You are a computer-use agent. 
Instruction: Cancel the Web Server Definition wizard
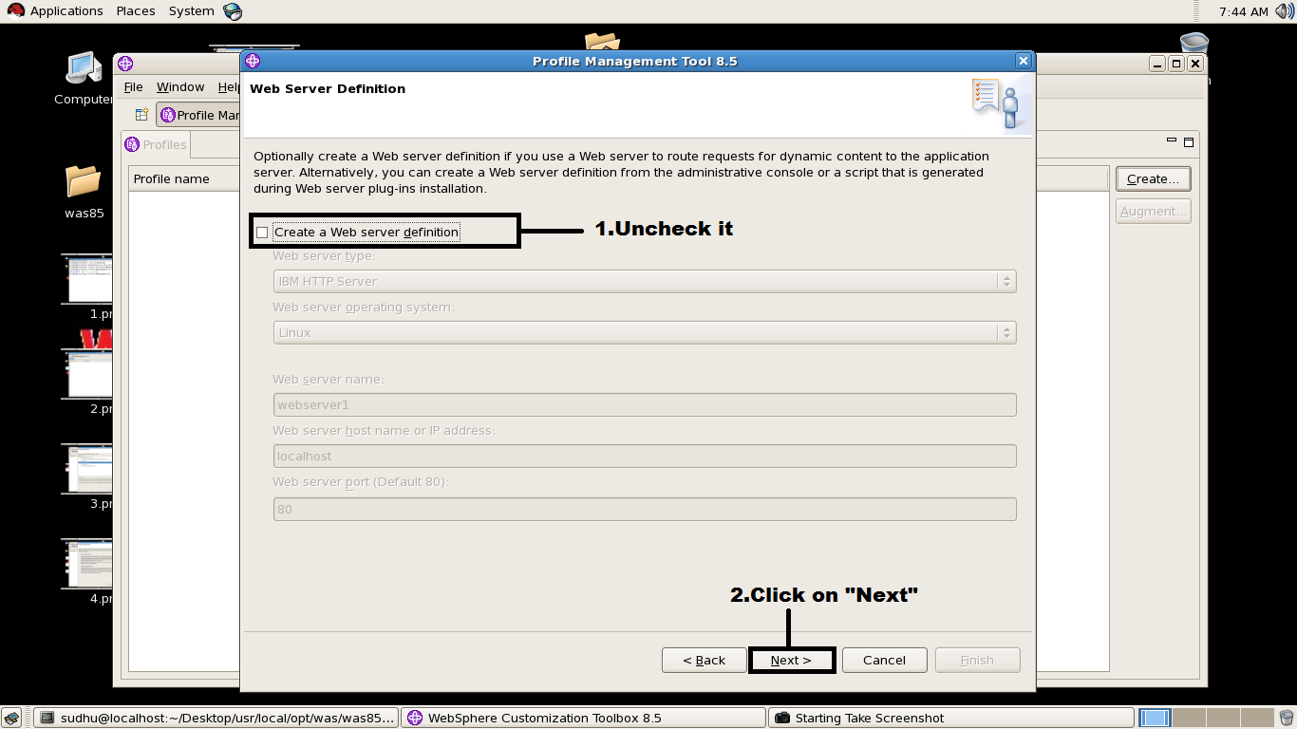883,660
